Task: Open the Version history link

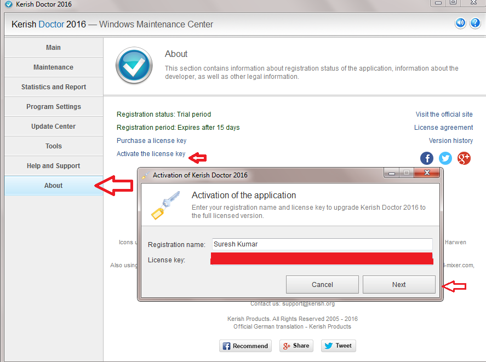Action: pos(451,141)
